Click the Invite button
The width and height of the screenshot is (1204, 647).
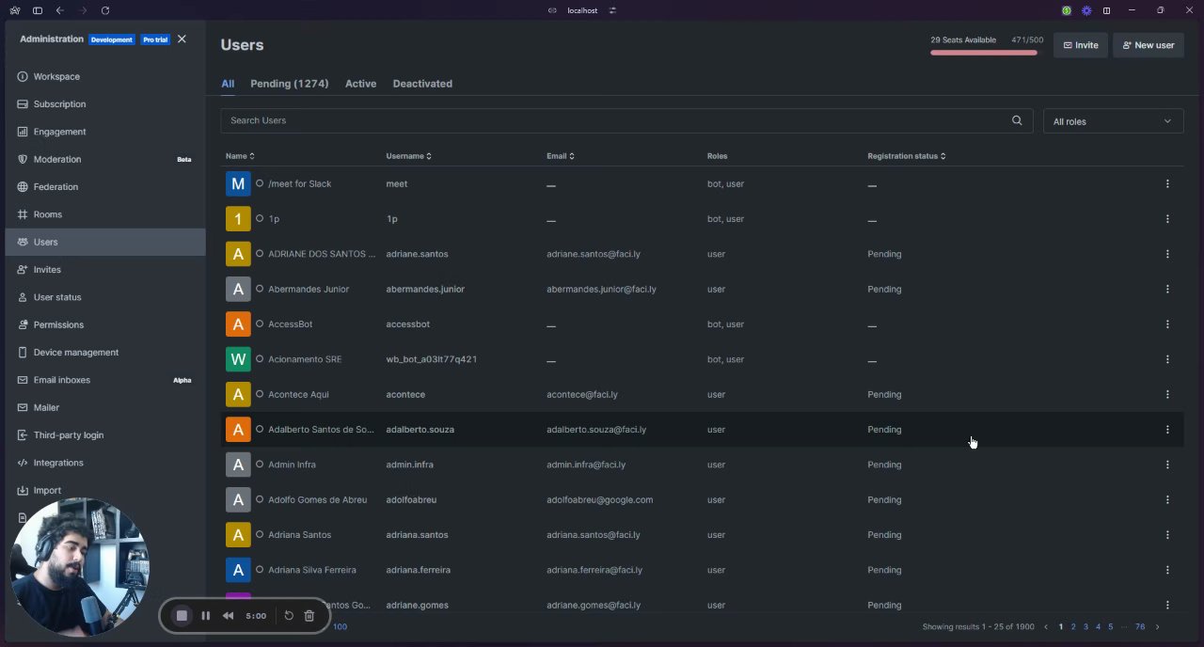(x=1080, y=45)
